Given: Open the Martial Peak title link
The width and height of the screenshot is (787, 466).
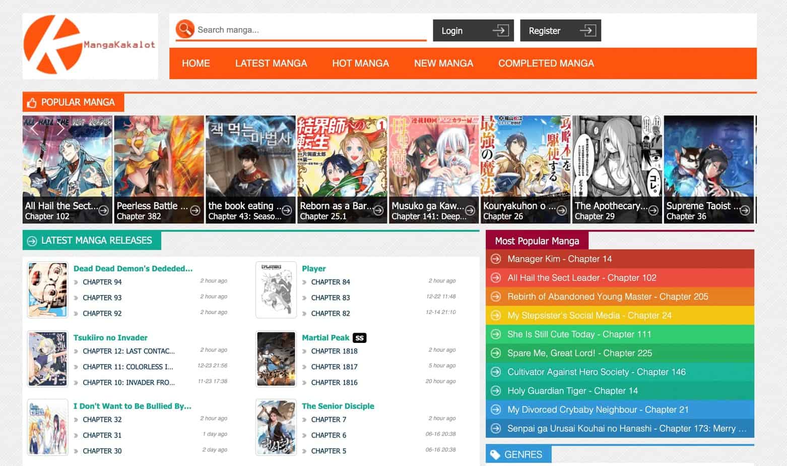Looking at the screenshot, I should (x=325, y=337).
